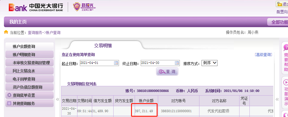Click the transaction time 09:51:44 cell

click(x=84, y=111)
